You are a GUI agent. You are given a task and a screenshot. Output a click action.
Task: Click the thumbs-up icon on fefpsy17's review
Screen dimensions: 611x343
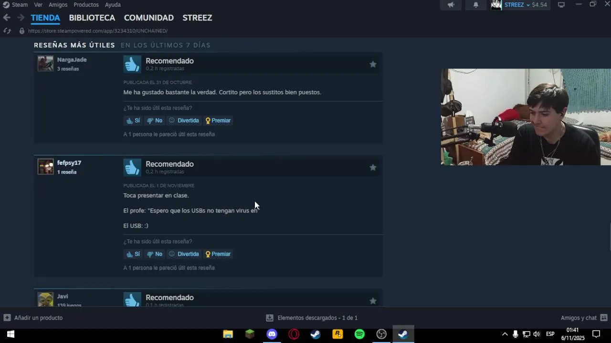[x=132, y=167]
